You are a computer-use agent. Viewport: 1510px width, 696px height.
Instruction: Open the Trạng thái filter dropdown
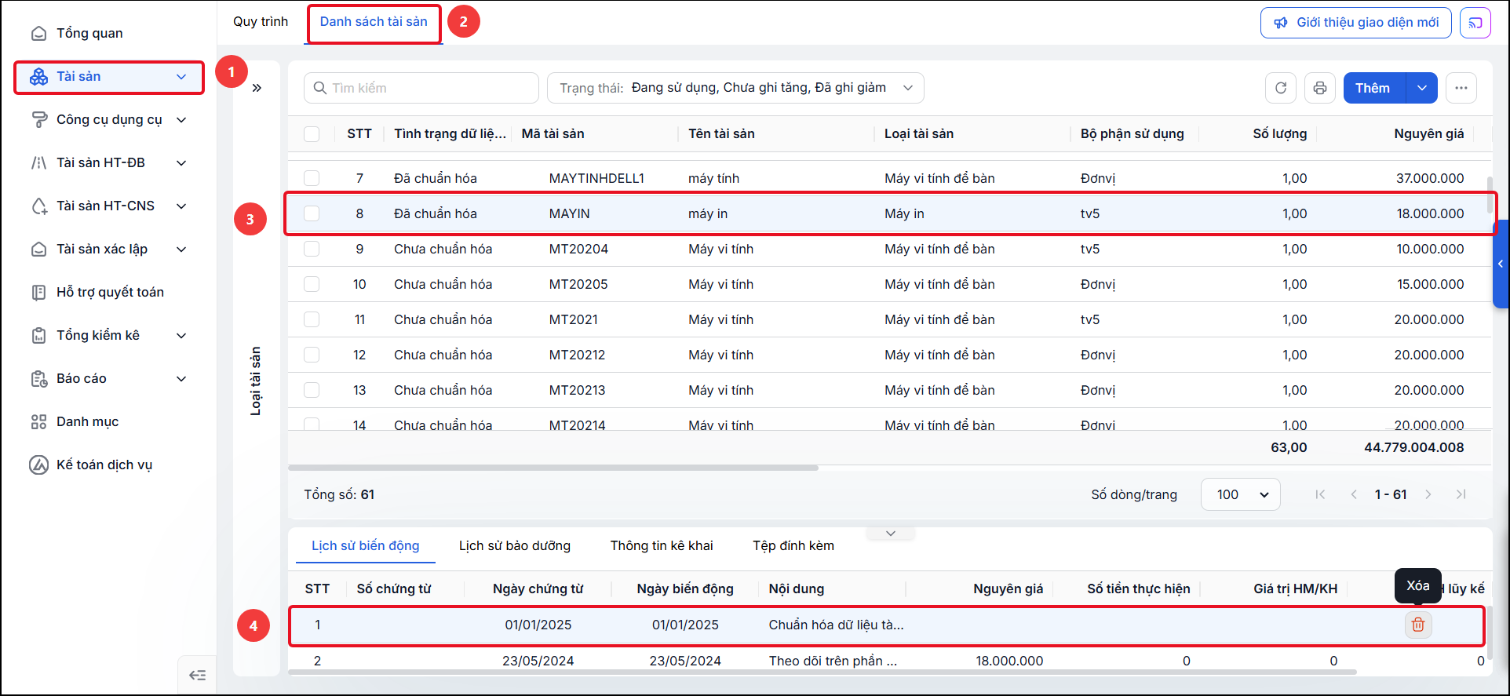[x=735, y=88]
